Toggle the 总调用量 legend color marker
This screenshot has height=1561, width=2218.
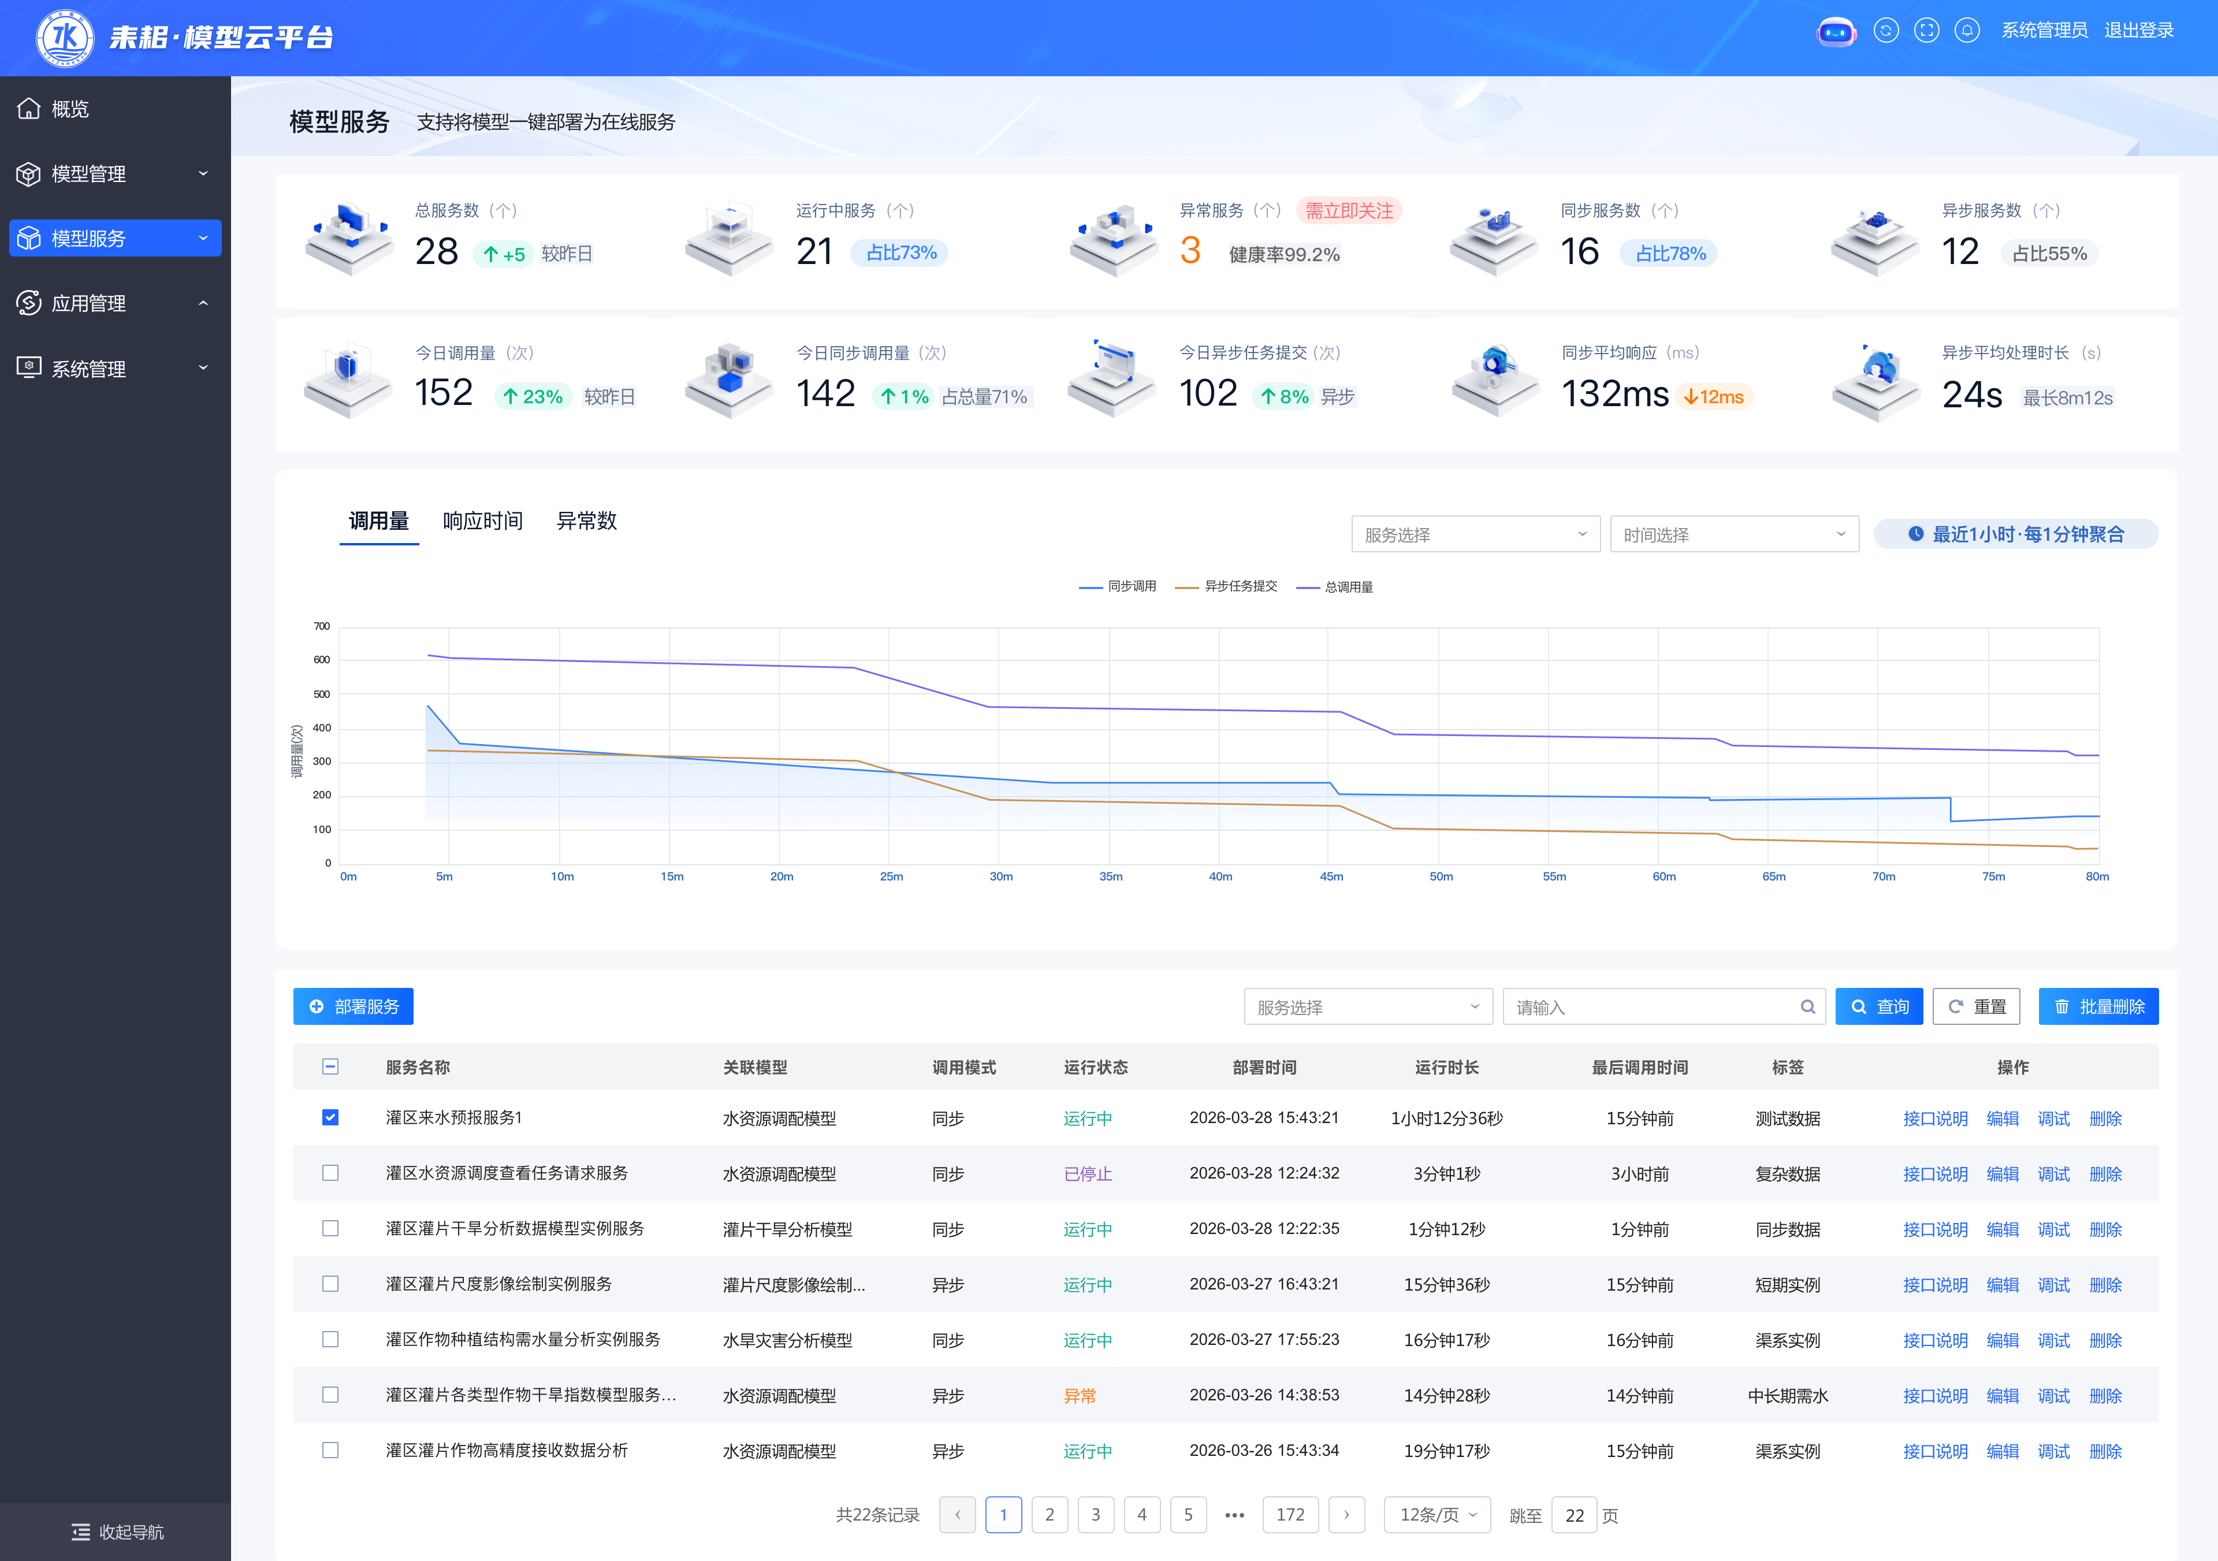click(1308, 588)
